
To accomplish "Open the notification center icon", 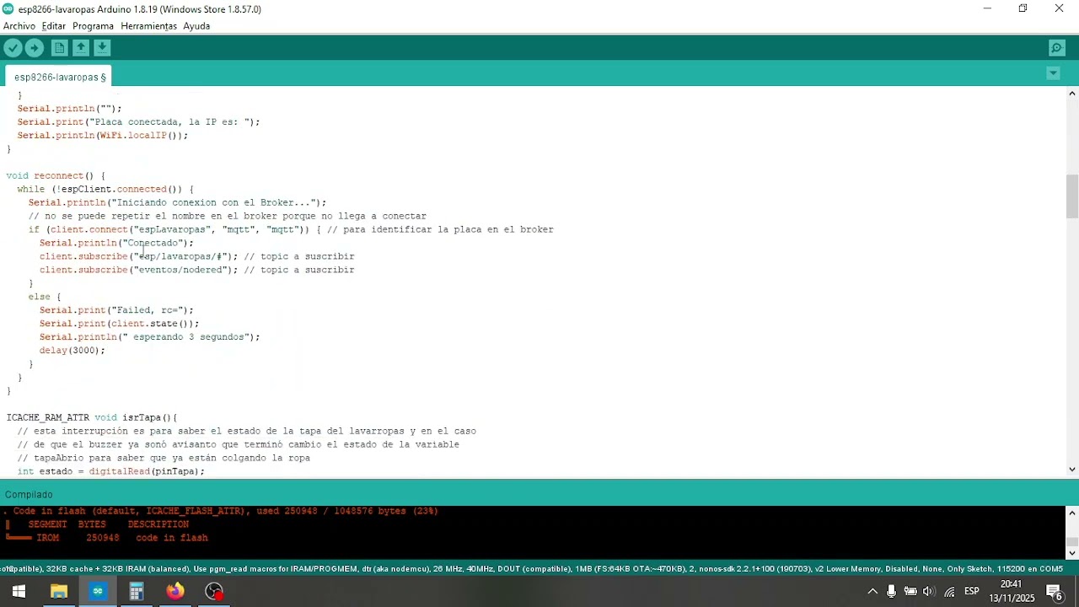I will pyautogui.click(x=1055, y=591).
